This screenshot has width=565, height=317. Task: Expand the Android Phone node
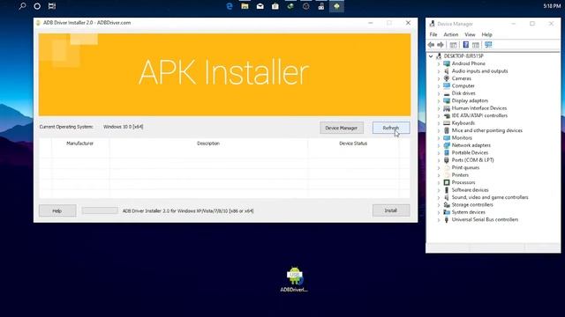click(439, 64)
